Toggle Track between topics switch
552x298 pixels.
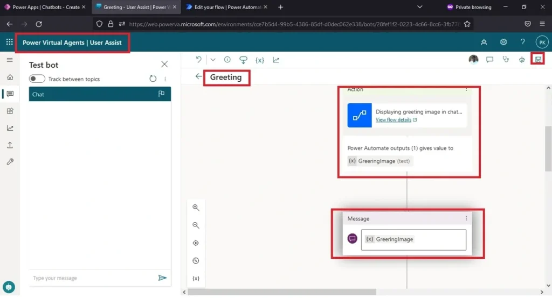tap(37, 79)
